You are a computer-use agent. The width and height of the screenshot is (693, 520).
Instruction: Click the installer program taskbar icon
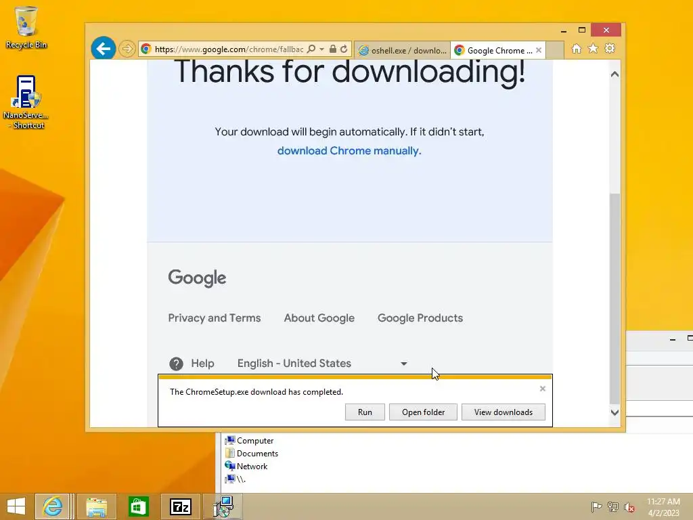223,506
